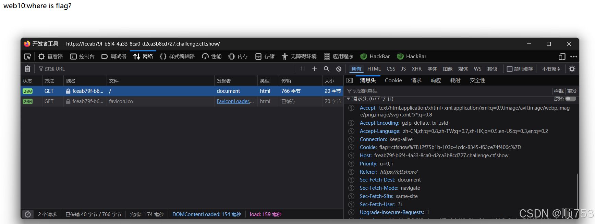595x224 pixels.
Task: Click the Resend (重发) button
Action: click(x=572, y=91)
